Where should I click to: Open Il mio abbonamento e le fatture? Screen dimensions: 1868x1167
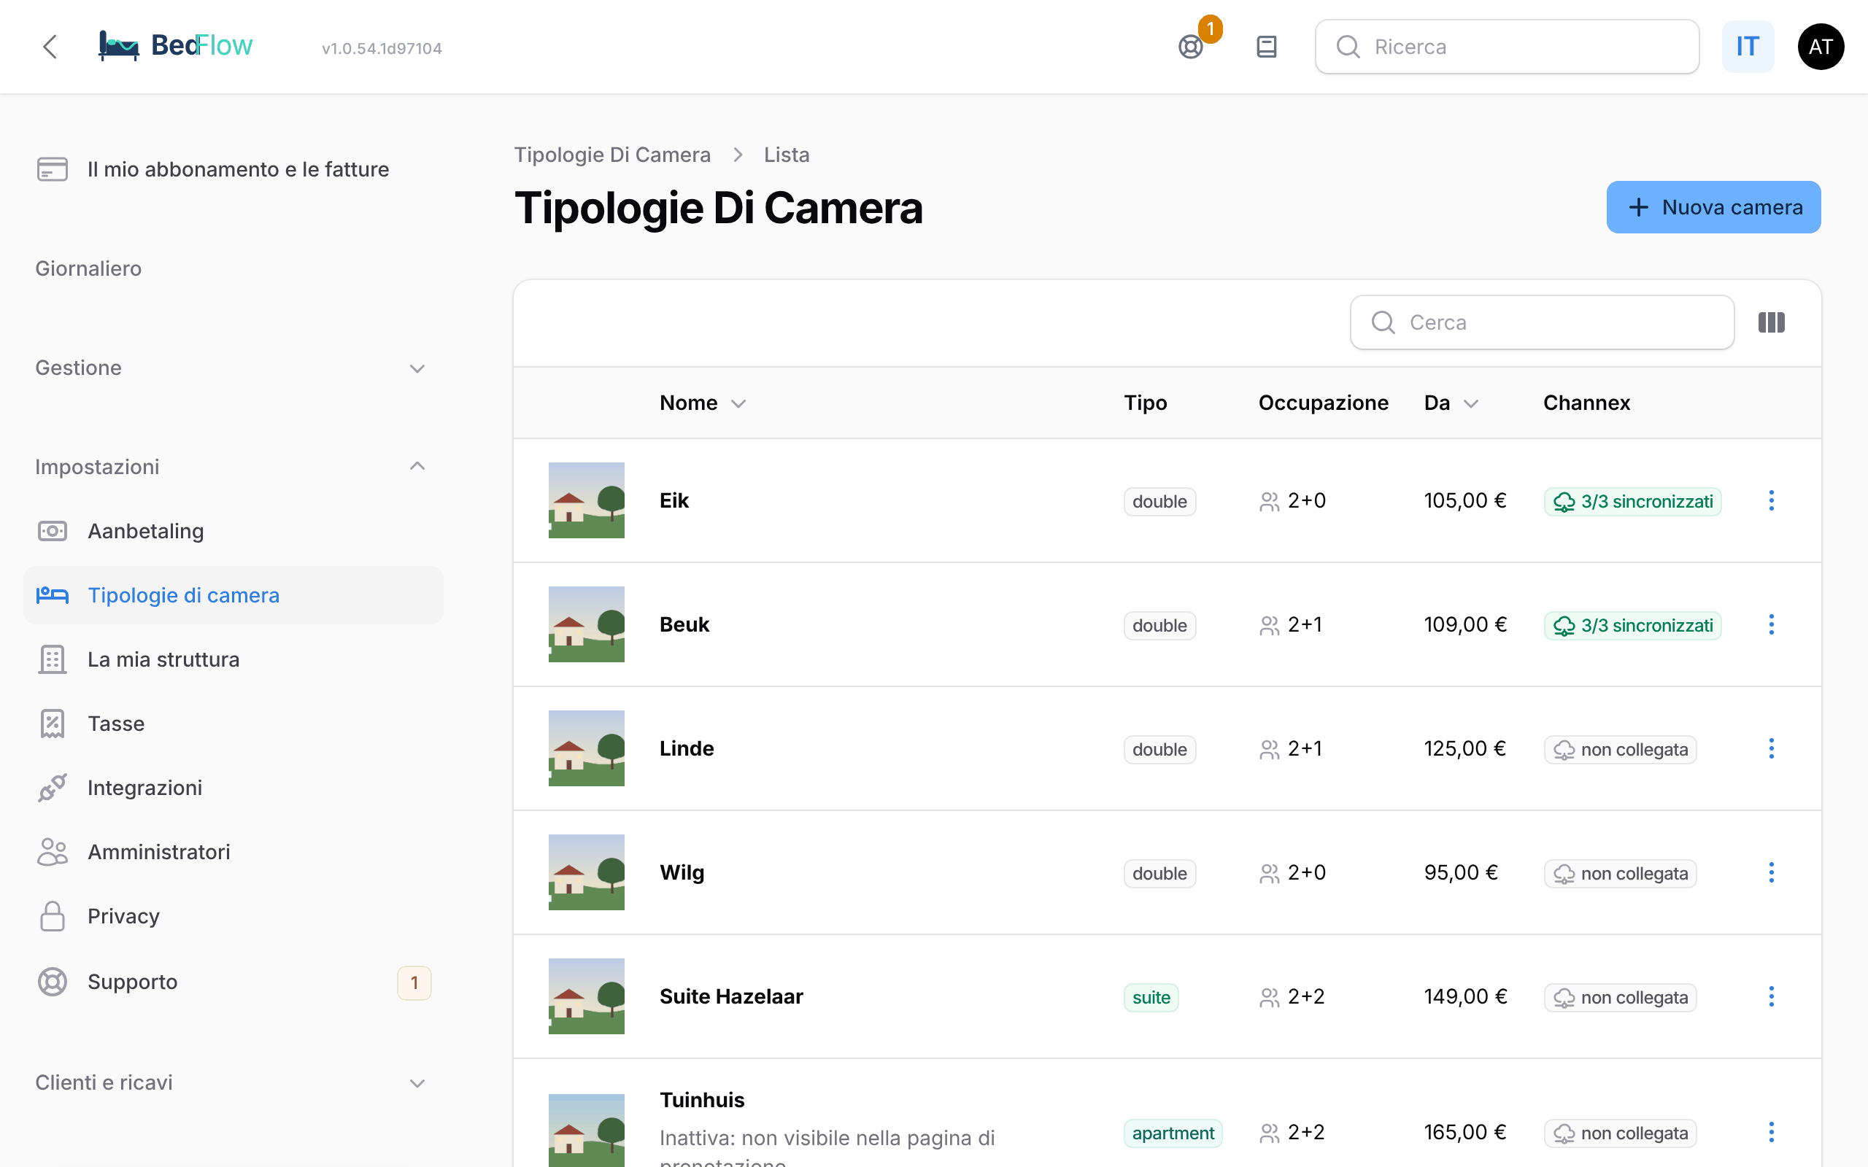click(x=233, y=169)
